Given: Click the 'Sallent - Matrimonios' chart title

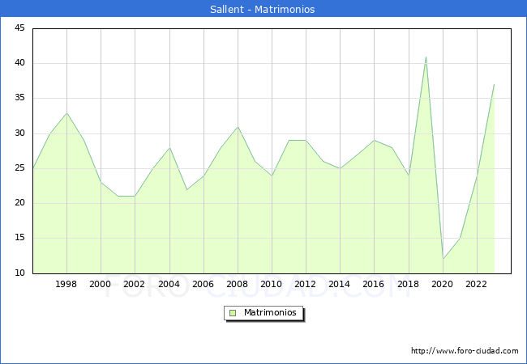Looking at the screenshot, I should click(262, 9).
